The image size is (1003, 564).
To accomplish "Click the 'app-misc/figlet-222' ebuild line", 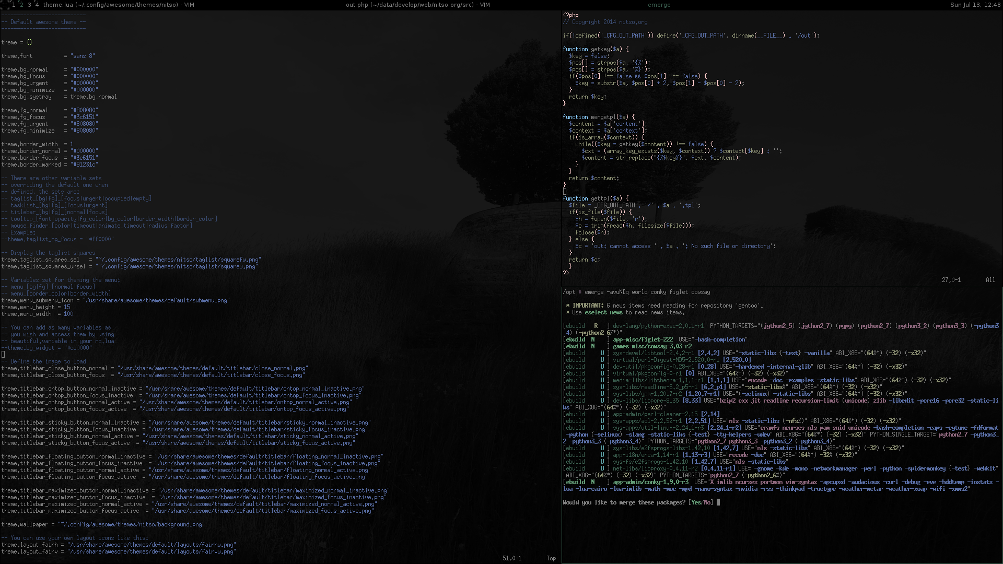I will (x=655, y=339).
